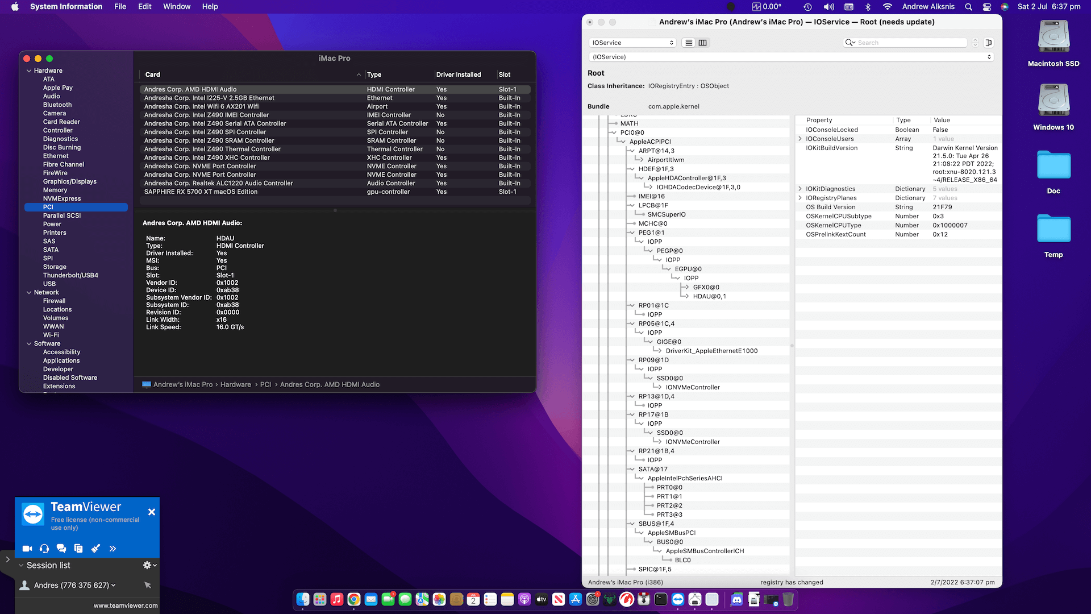The image size is (1091, 614).
Task: Open the IOService plane dropdown
Action: (x=632, y=43)
